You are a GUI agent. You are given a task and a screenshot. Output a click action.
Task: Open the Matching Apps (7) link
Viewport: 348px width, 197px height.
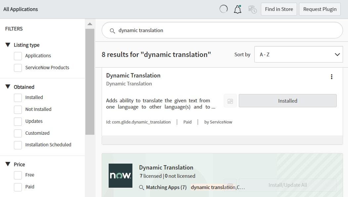166,187
